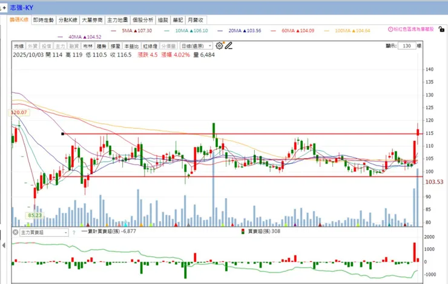Click the 量 6,484 volume value
The image size is (448, 284).
pyautogui.click(x=204, y=55)
